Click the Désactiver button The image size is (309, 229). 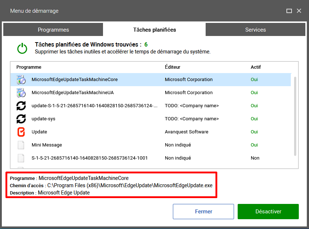point(268,212)
